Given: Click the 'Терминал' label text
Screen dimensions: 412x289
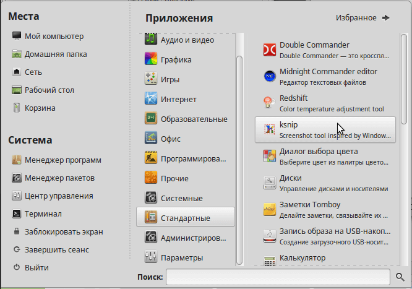Looking at the screenshot, I should click(43, 214).
